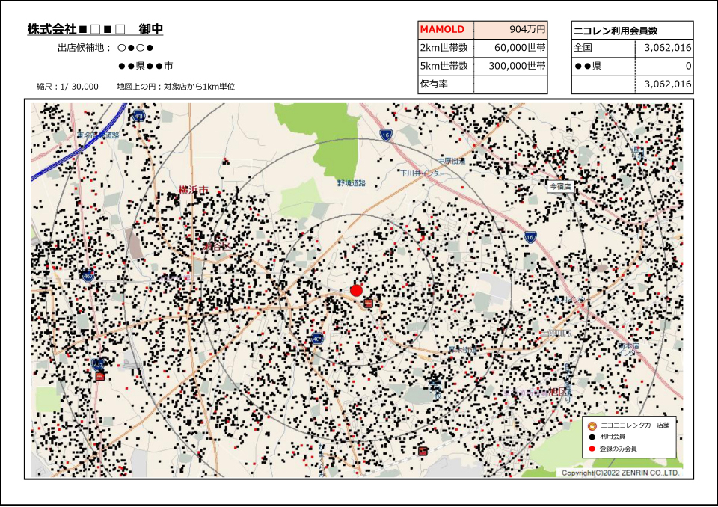This screenshot has width=718, height=507.
Task: Click the 300,000世帯 value
Action: pos(517,66)
